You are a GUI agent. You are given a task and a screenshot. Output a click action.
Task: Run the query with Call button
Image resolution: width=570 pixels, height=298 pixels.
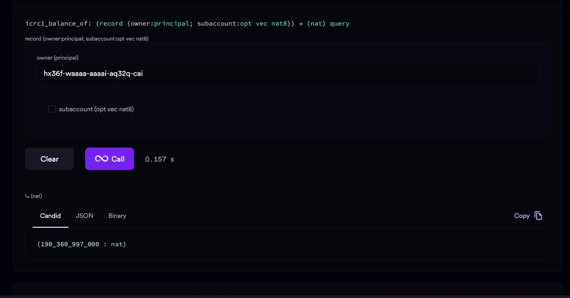(x=109, y=159)
